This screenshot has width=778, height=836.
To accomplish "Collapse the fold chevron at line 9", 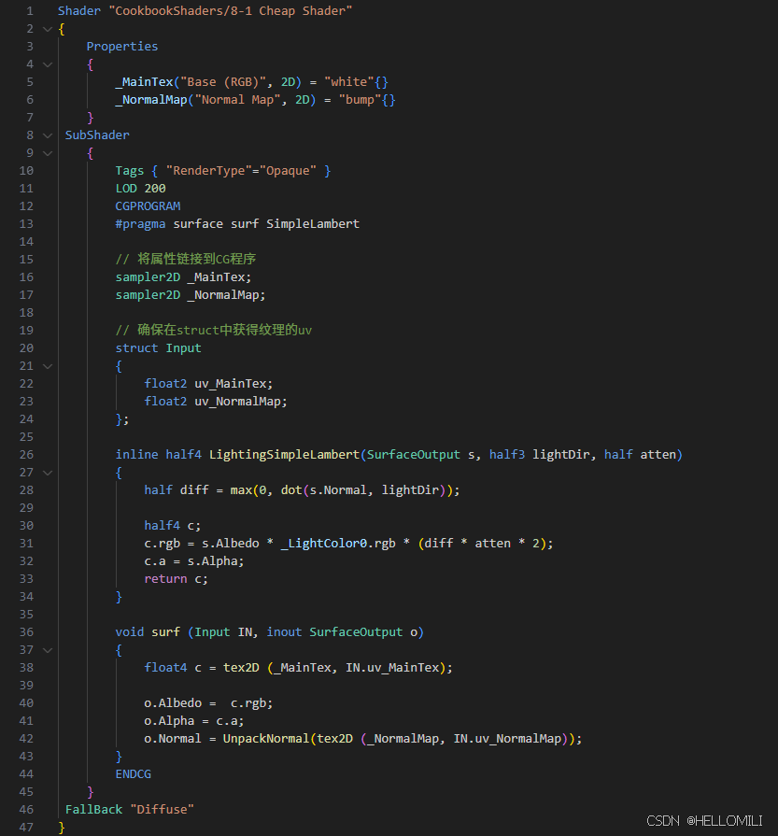I will (48, 153).
